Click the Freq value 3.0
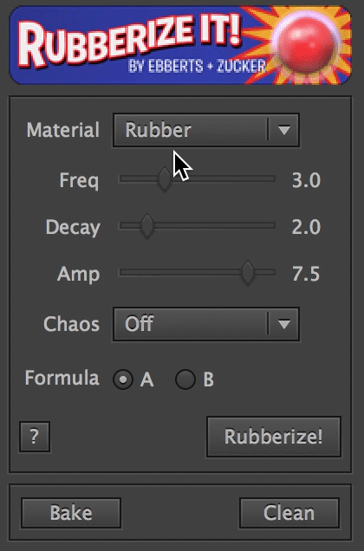 306,180
